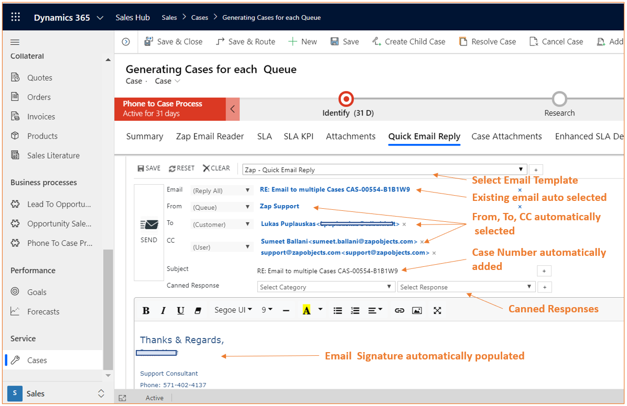Open the Segoe UI font dropdown
The height and width of the screenshot is (406, 627).
pyautogui.click(x=233, y=310)
